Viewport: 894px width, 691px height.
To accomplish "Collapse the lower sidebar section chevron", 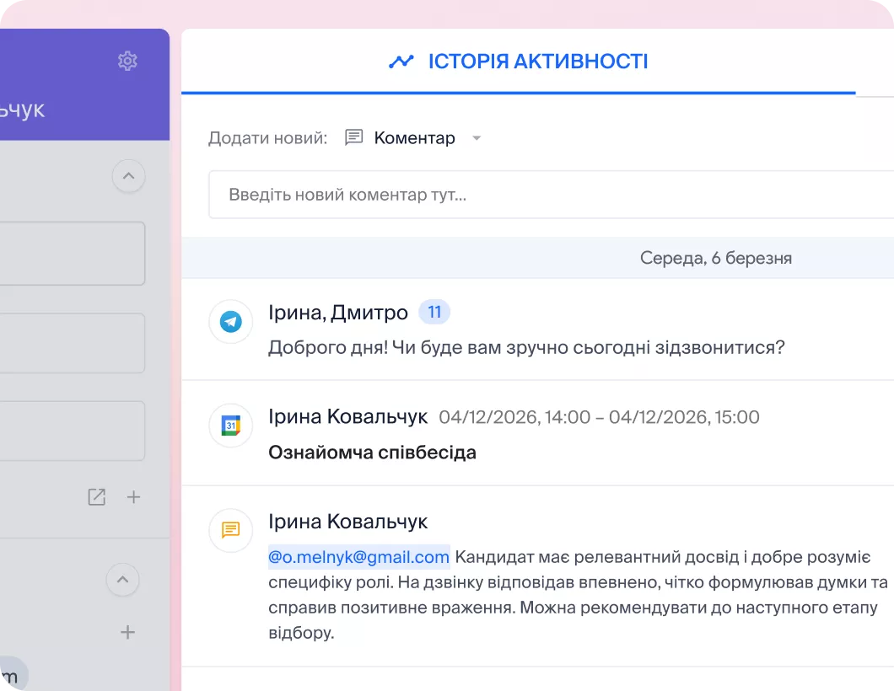I will 122,581.
